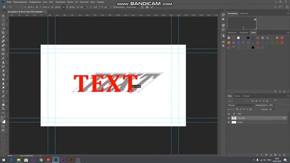This screenshot has width=290, height=163.
Task: Toggle visibility of the TEXT type layer
Action: [x=229, y=114]
